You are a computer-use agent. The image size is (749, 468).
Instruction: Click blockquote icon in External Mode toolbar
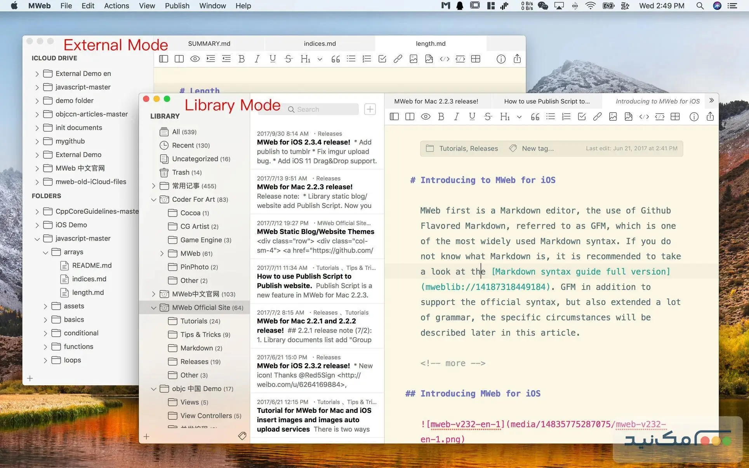click(x=335, y=59)
